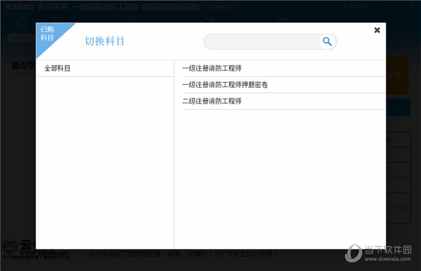Click the magnifier search icon

[327, 41]
